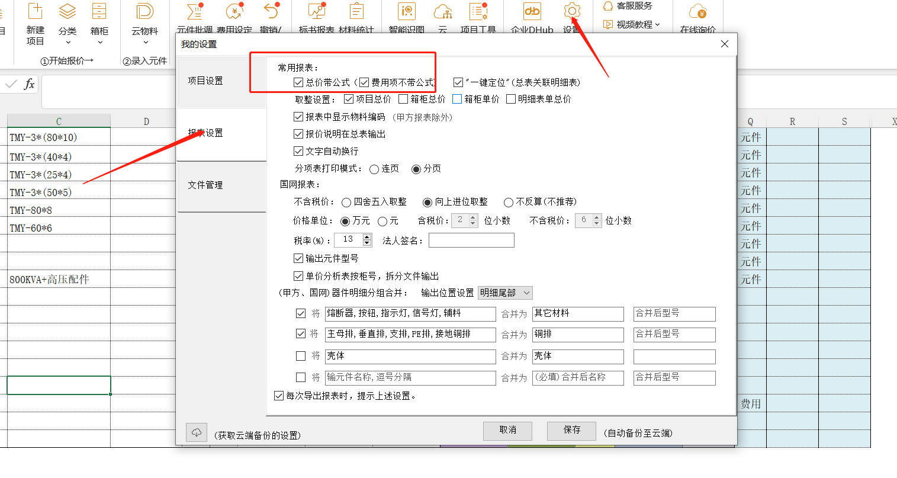Click the cloud backup download icon in the dialog
Viewport: 897px width, 478px height.
(196, 432)
